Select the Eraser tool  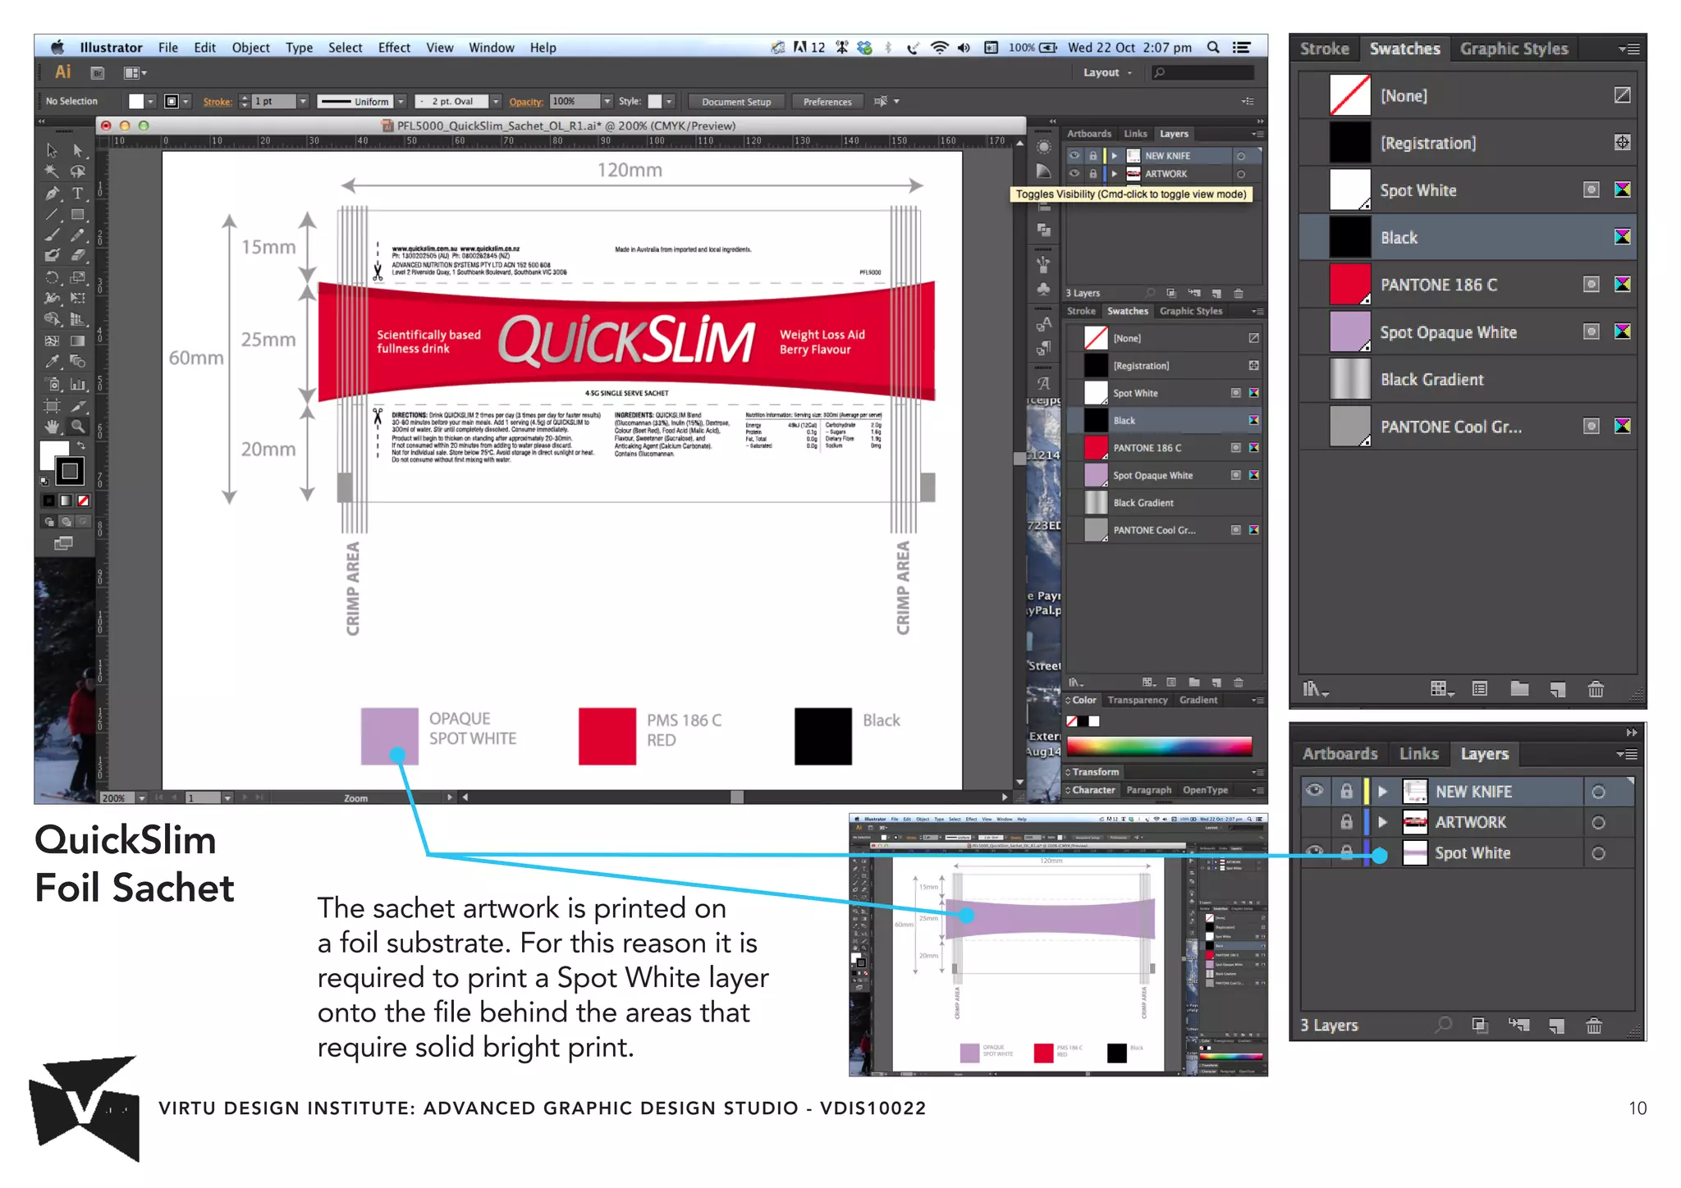coord(78,255)
